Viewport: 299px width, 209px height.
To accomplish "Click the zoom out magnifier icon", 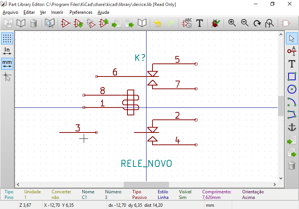I will pos(245,23).
